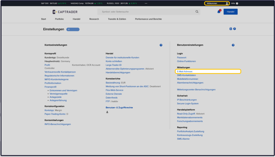The height and width of the screenshot is (157, 275).
Task: Open Transfer & Zahlen menu
Action: point(117,19)
